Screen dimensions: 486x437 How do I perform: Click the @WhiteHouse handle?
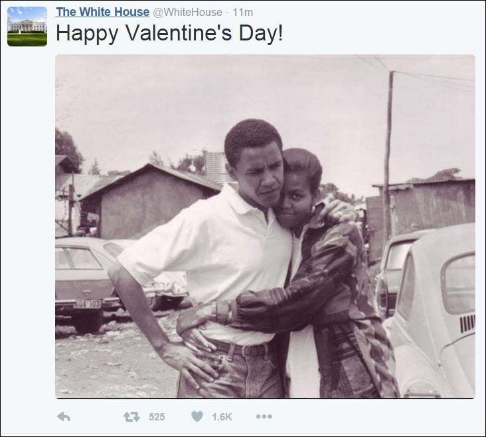(x=187, y=12)
